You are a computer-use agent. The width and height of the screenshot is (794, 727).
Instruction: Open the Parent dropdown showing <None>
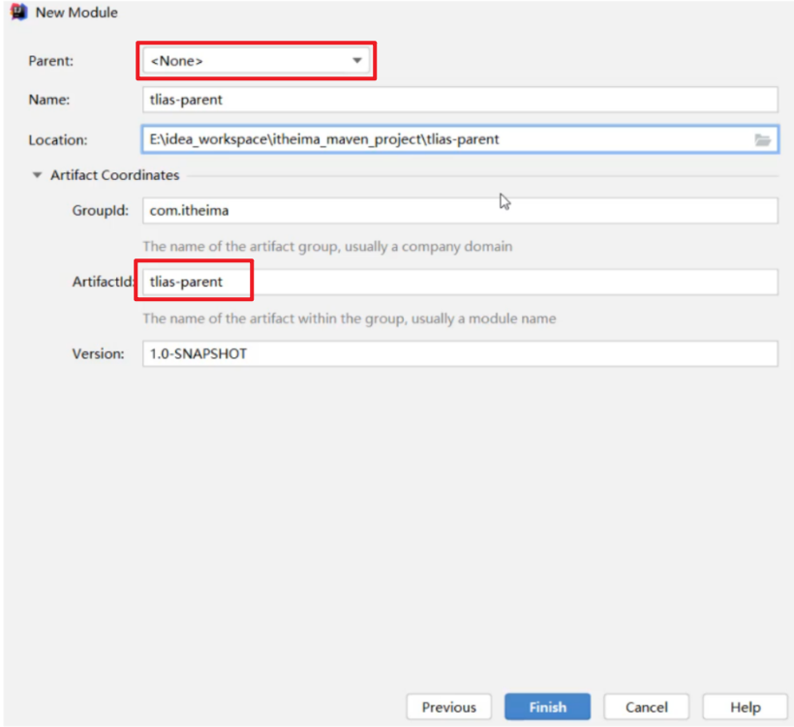pyautogui.click(x=256, y=61)
